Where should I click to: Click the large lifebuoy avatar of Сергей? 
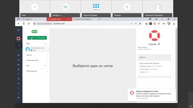154,36
